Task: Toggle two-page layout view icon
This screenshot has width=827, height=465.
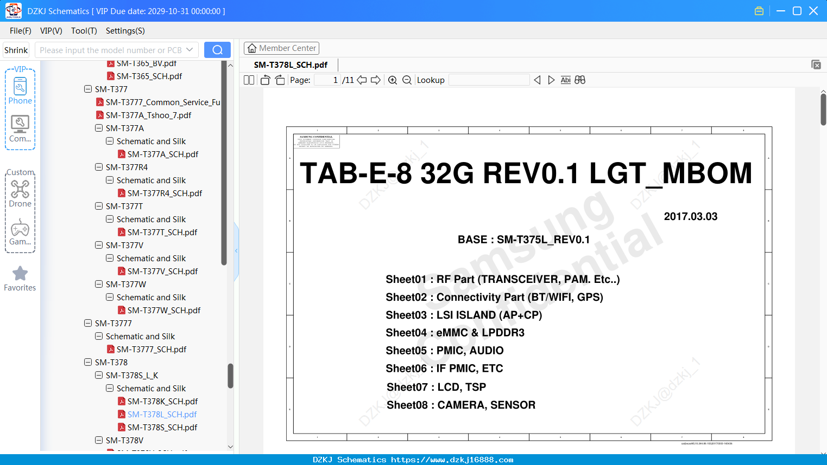Action: [x=249, y=80]
